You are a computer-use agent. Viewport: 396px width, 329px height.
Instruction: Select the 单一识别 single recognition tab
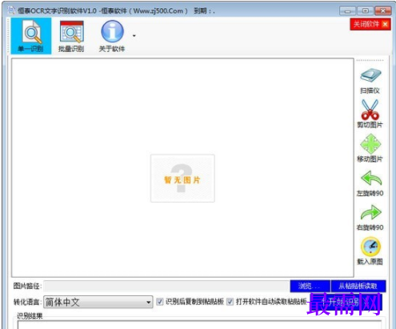[x=31, y=36]
